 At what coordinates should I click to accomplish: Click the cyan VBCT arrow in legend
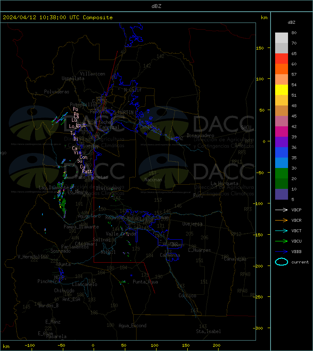click(x=281, y=231)
